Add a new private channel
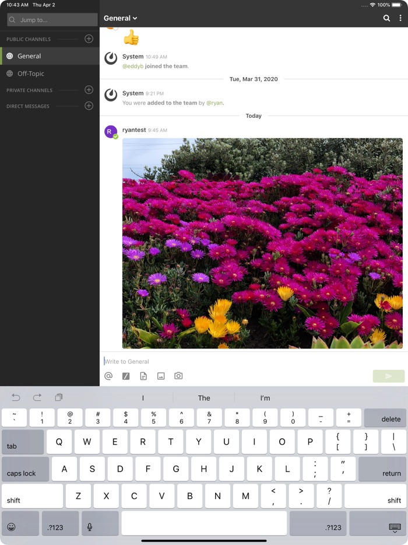The image size is (408, 545). tap(89, 90)
